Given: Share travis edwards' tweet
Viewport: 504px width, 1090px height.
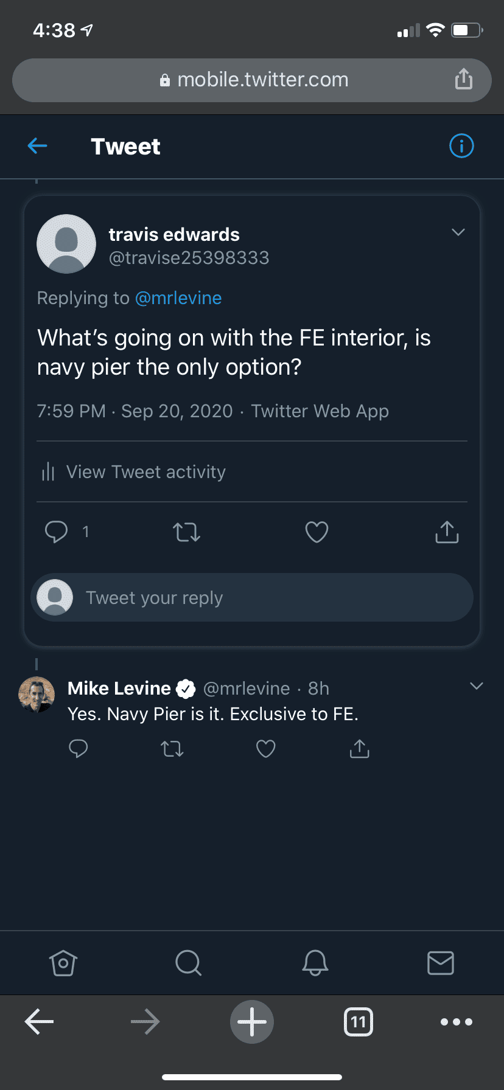Looking at the screenshot, I should (x=447, y=532).
